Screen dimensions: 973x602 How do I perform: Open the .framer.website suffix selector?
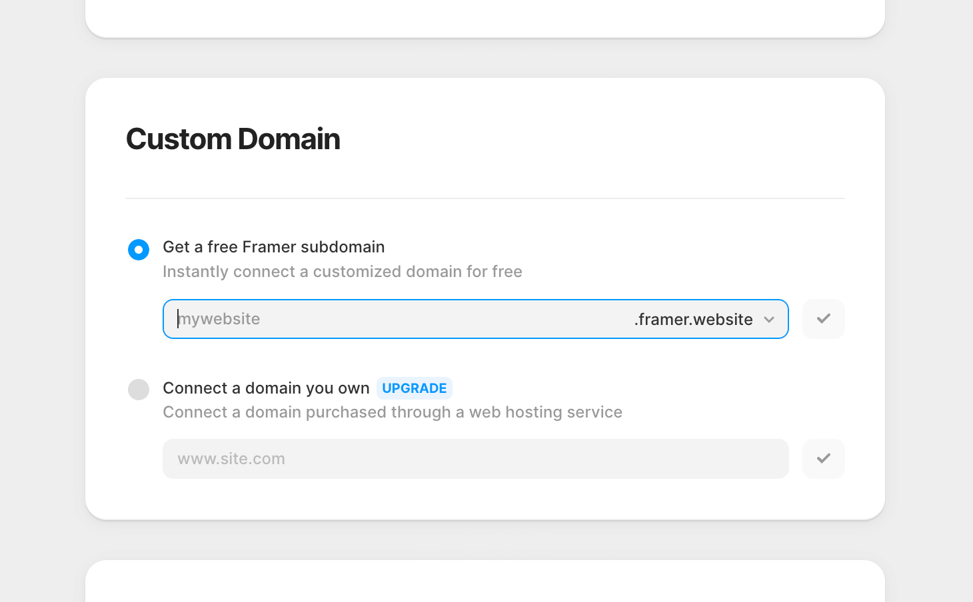694,320
